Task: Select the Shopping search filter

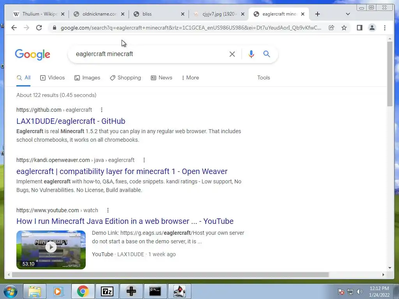Action: (125, 78)
